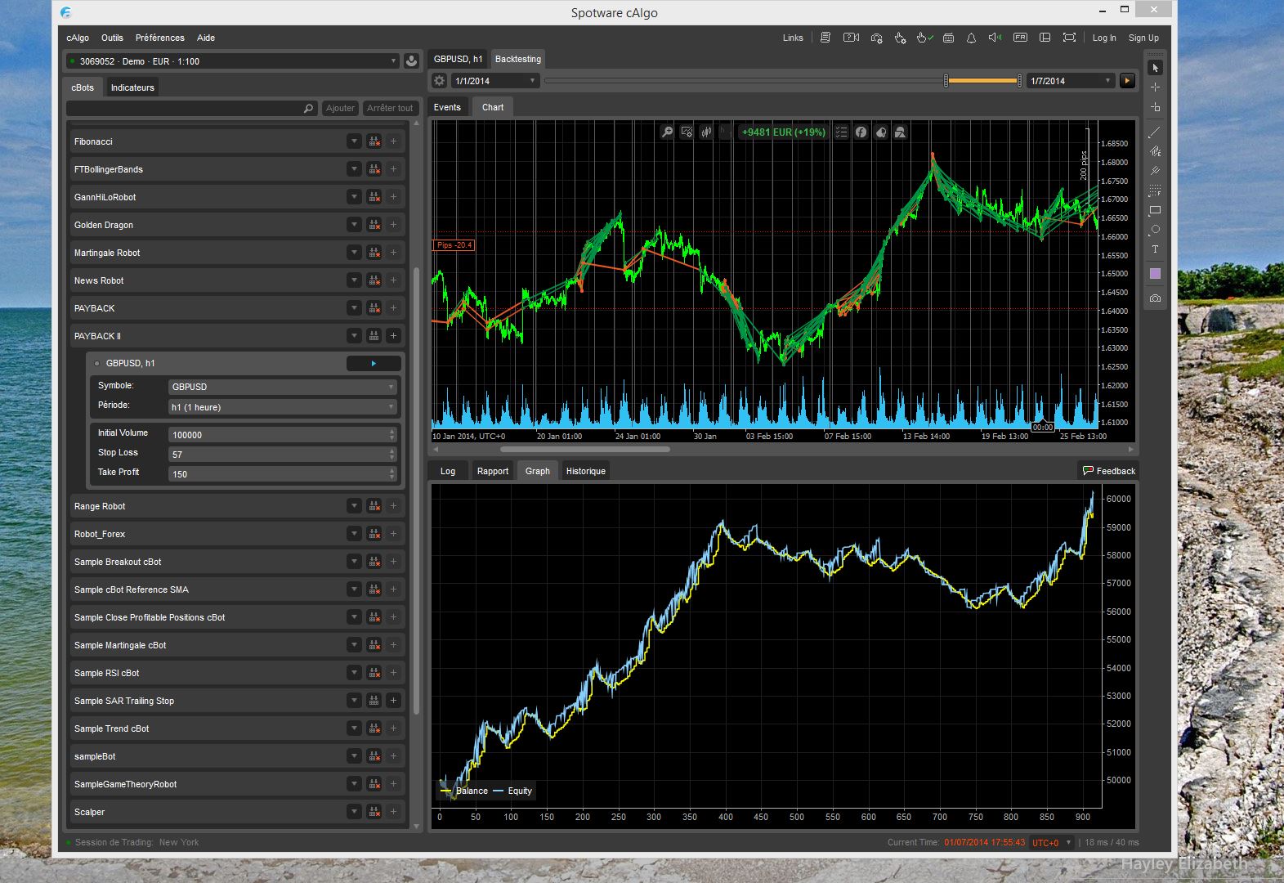
Task: Select the cursor pointer tool
Action: pos(1155,68)
